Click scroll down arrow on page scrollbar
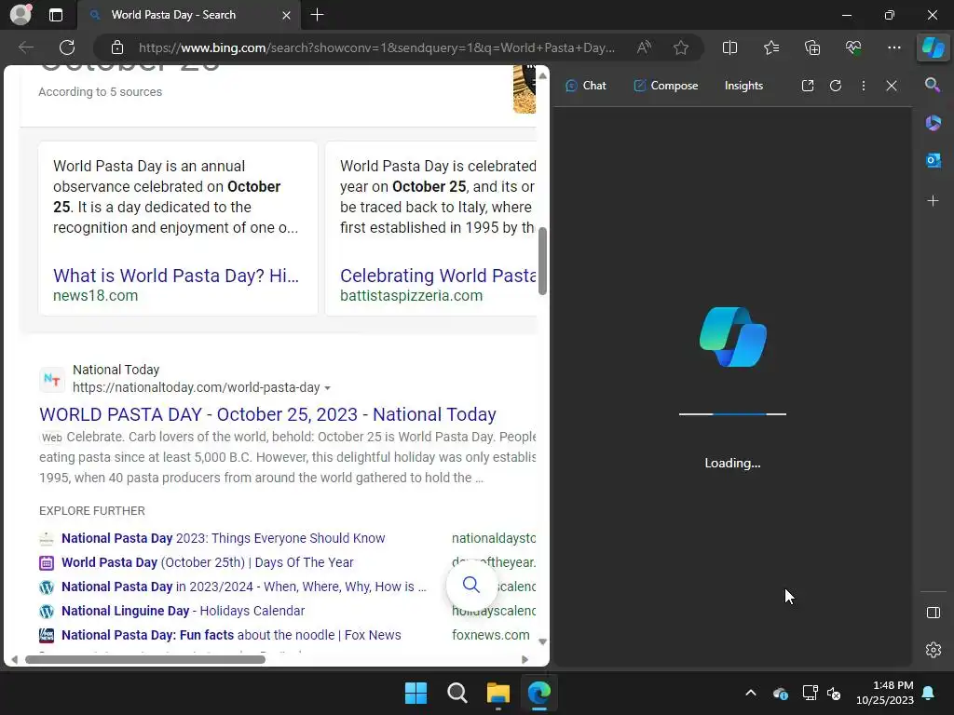Screen dimensions: 954x715 (543, 641)
